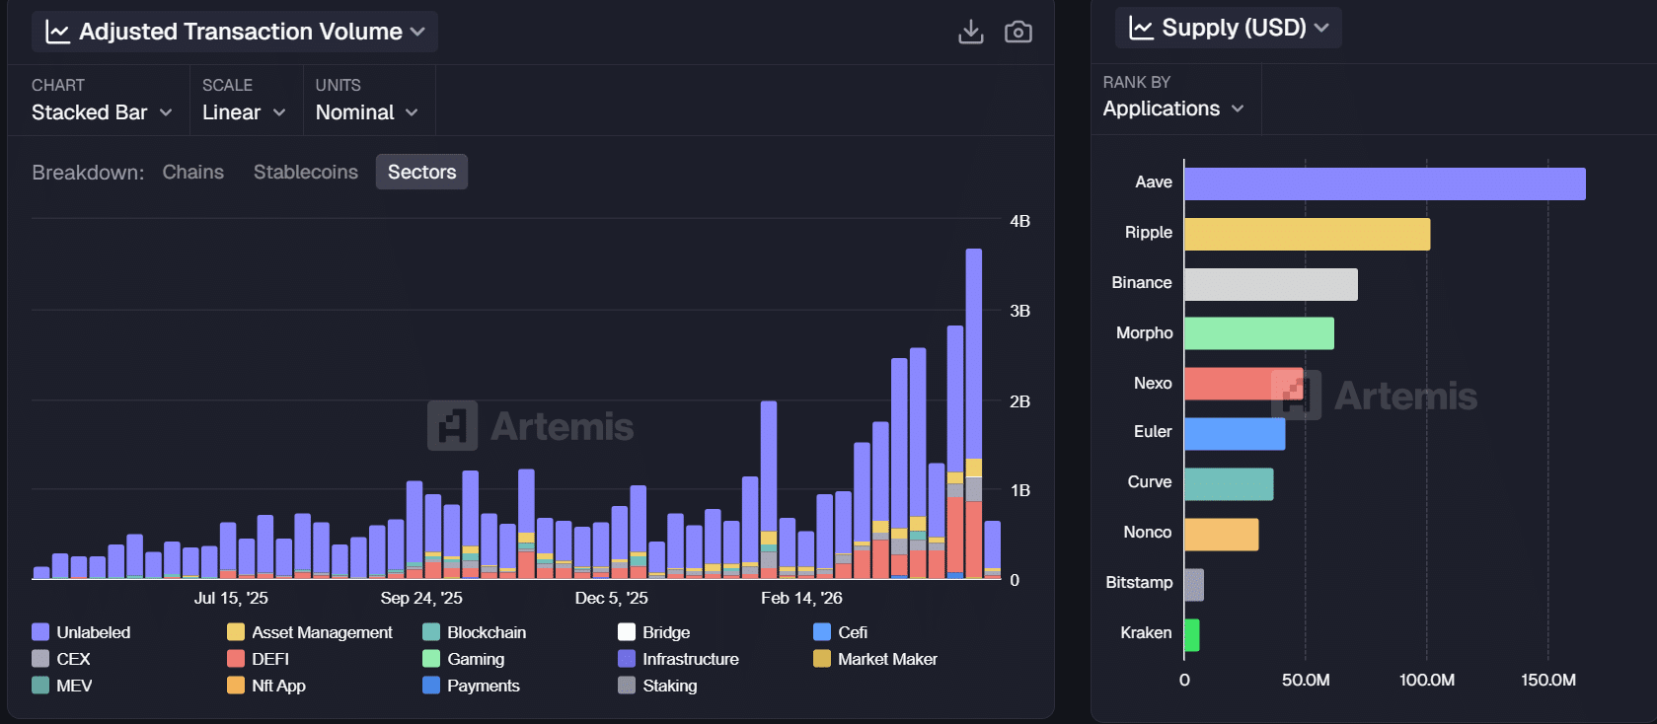Click the 'Feb 14, '26' axis label

click(801, 599)
